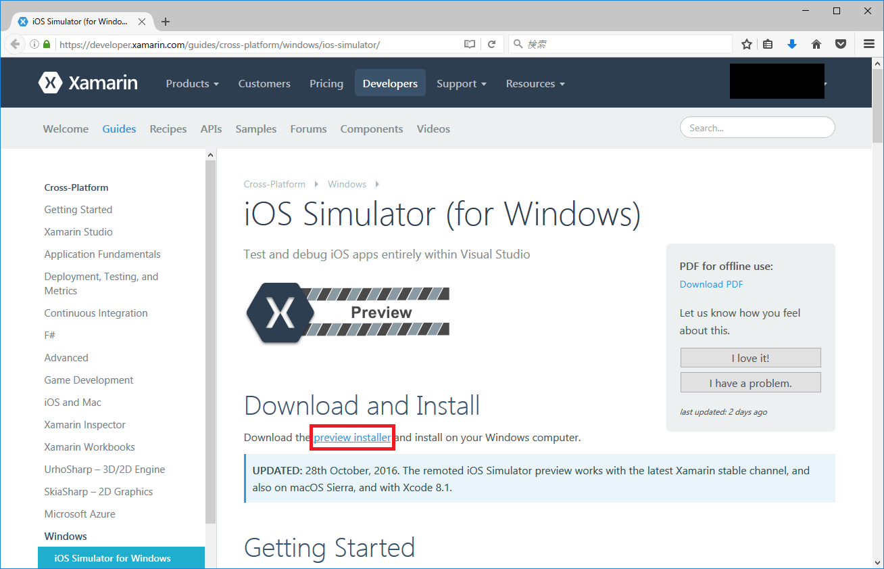Click the browser back arrow button

pos(15,44)
